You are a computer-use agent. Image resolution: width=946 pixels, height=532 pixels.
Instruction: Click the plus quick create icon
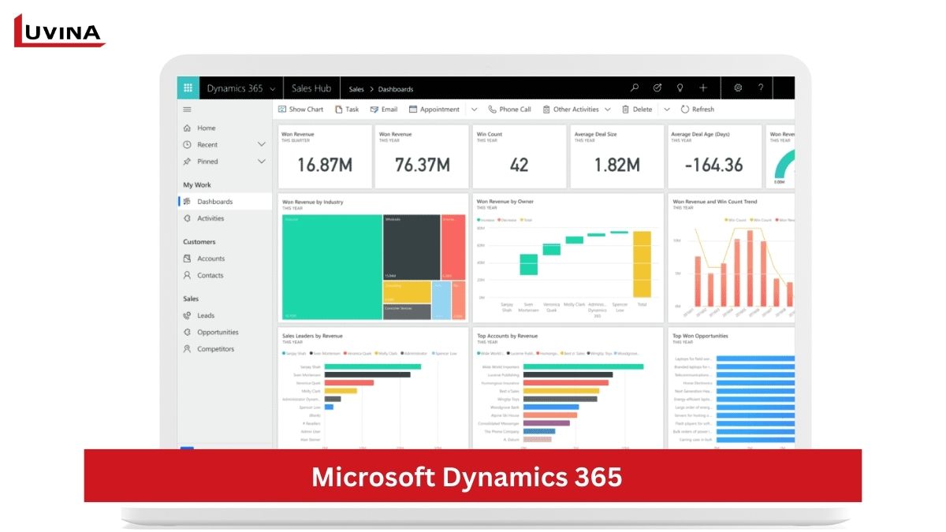pos(703,88)
